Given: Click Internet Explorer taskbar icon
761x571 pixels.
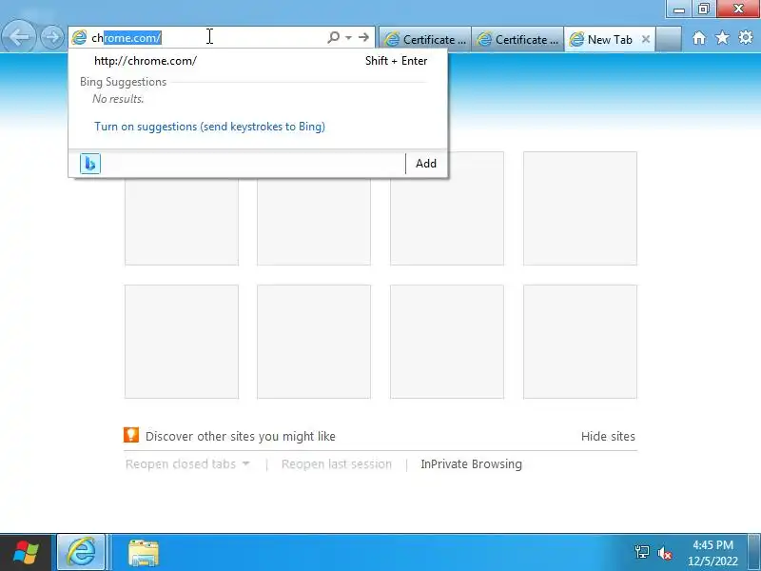Looking at the screenshot, I should (81, 553).
